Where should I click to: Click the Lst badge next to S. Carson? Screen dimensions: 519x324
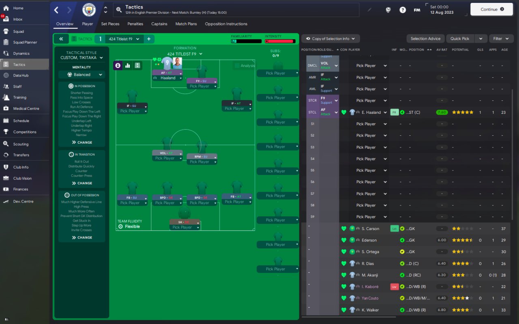pyautogui.click(x=395, y=228)
